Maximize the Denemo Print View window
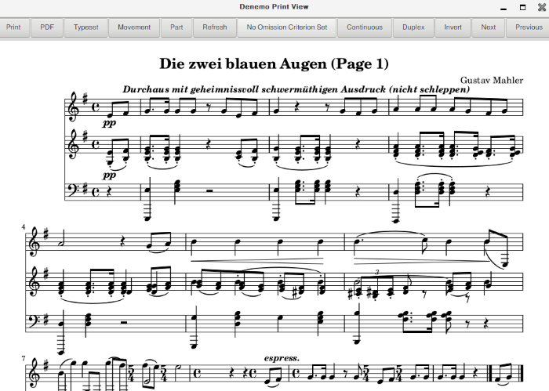Screen dimensions: 549x391 (x=523, y=7)
